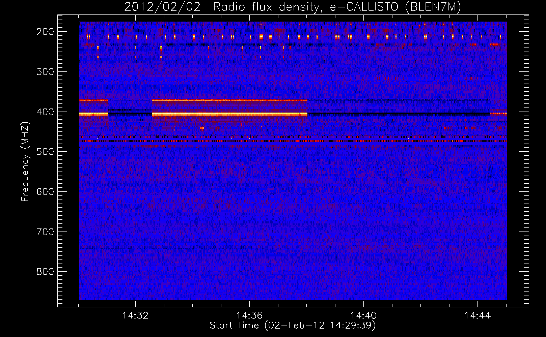Click the 400 frequency tick label

(45, 112)
